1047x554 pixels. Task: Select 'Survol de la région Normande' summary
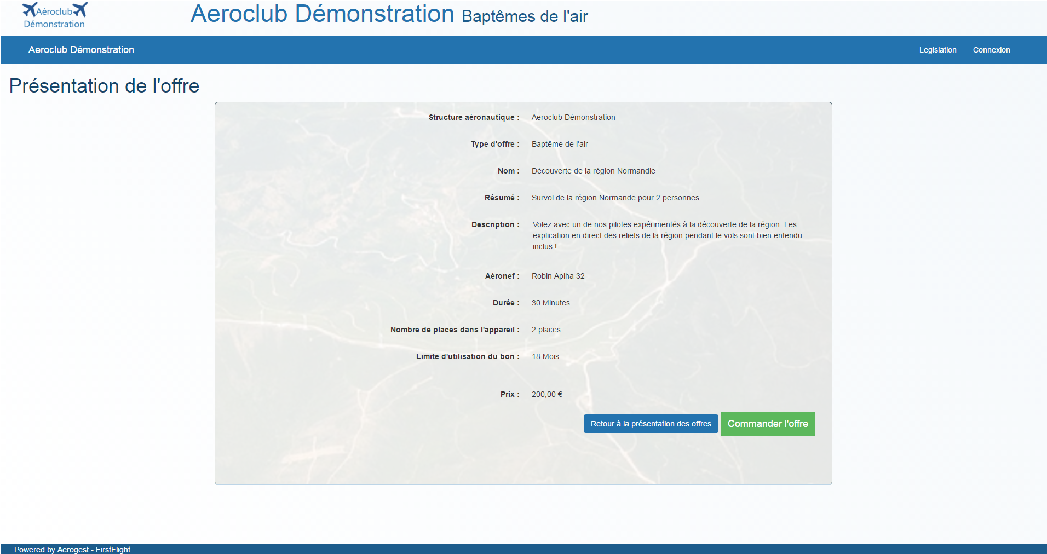615,198
